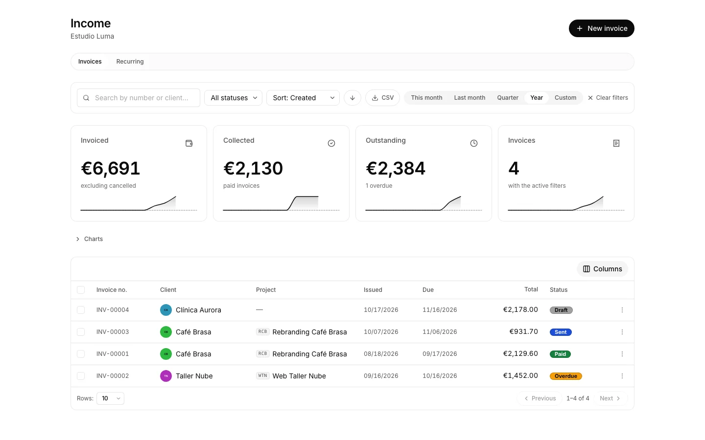The height and width of the screenshot is (440, 705).
Task: Sort by Total column header
Action: [531, 289]
